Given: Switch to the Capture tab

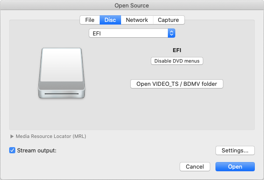Looking at the screenshot, I should [168, 20].
